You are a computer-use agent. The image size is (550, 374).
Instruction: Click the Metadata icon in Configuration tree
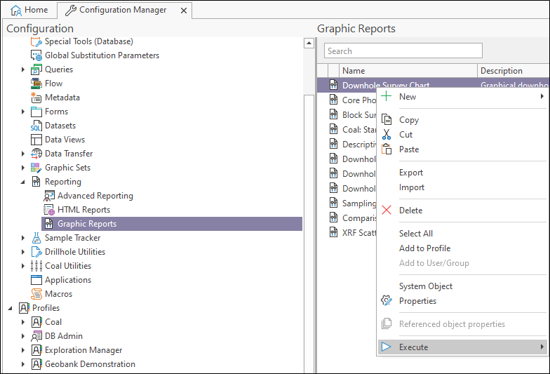click(x=36, y=98)
